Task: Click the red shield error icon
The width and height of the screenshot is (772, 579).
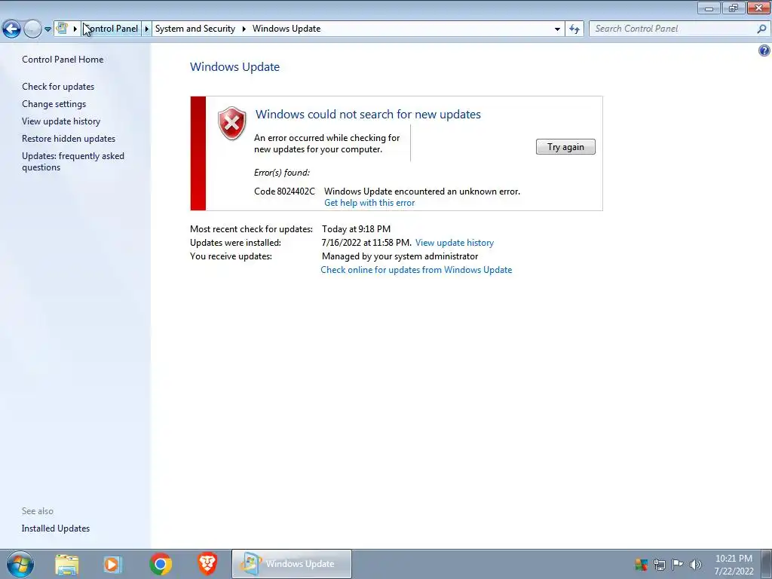Action: point(232,123)
